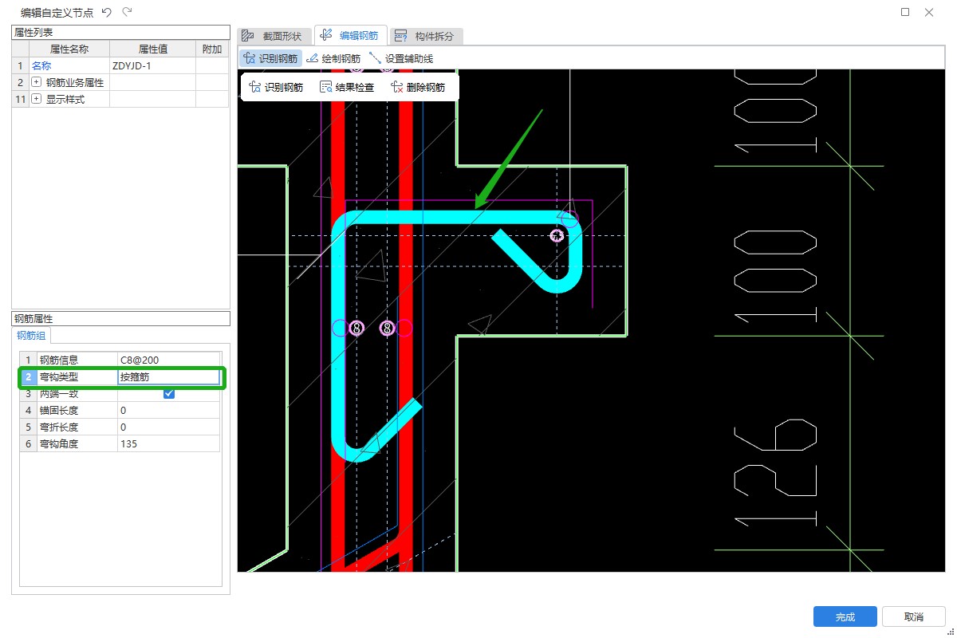Switch to 构件拆分 tab

427,36
